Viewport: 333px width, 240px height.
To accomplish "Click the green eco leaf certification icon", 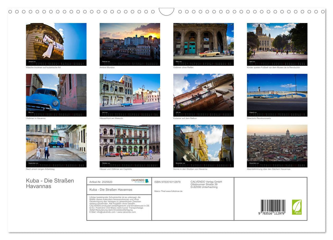I will [297, 207].
